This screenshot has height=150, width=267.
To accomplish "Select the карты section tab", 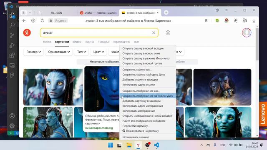I will click(x=90, y=42).
